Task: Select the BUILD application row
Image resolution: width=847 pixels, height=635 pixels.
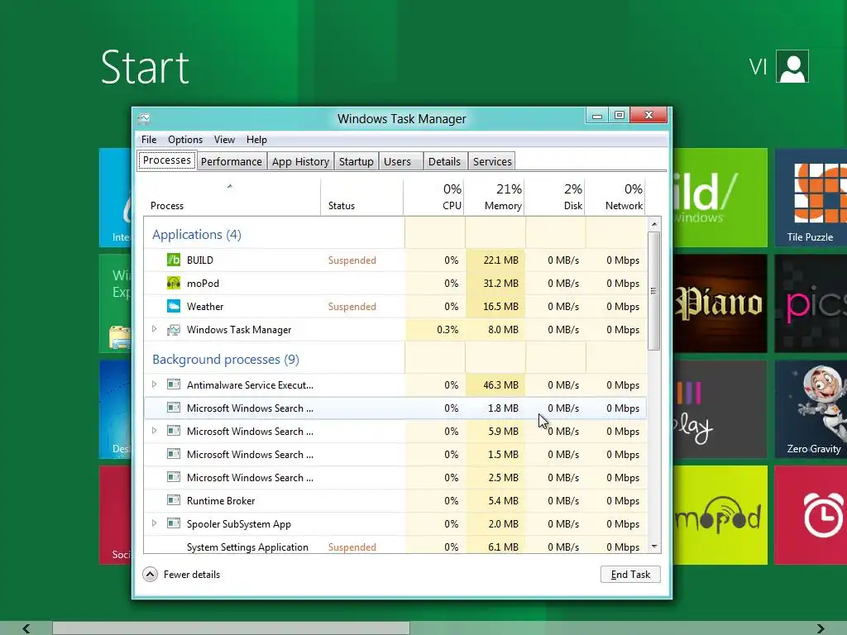Action: pyautogui.click(x=395, y=260)
